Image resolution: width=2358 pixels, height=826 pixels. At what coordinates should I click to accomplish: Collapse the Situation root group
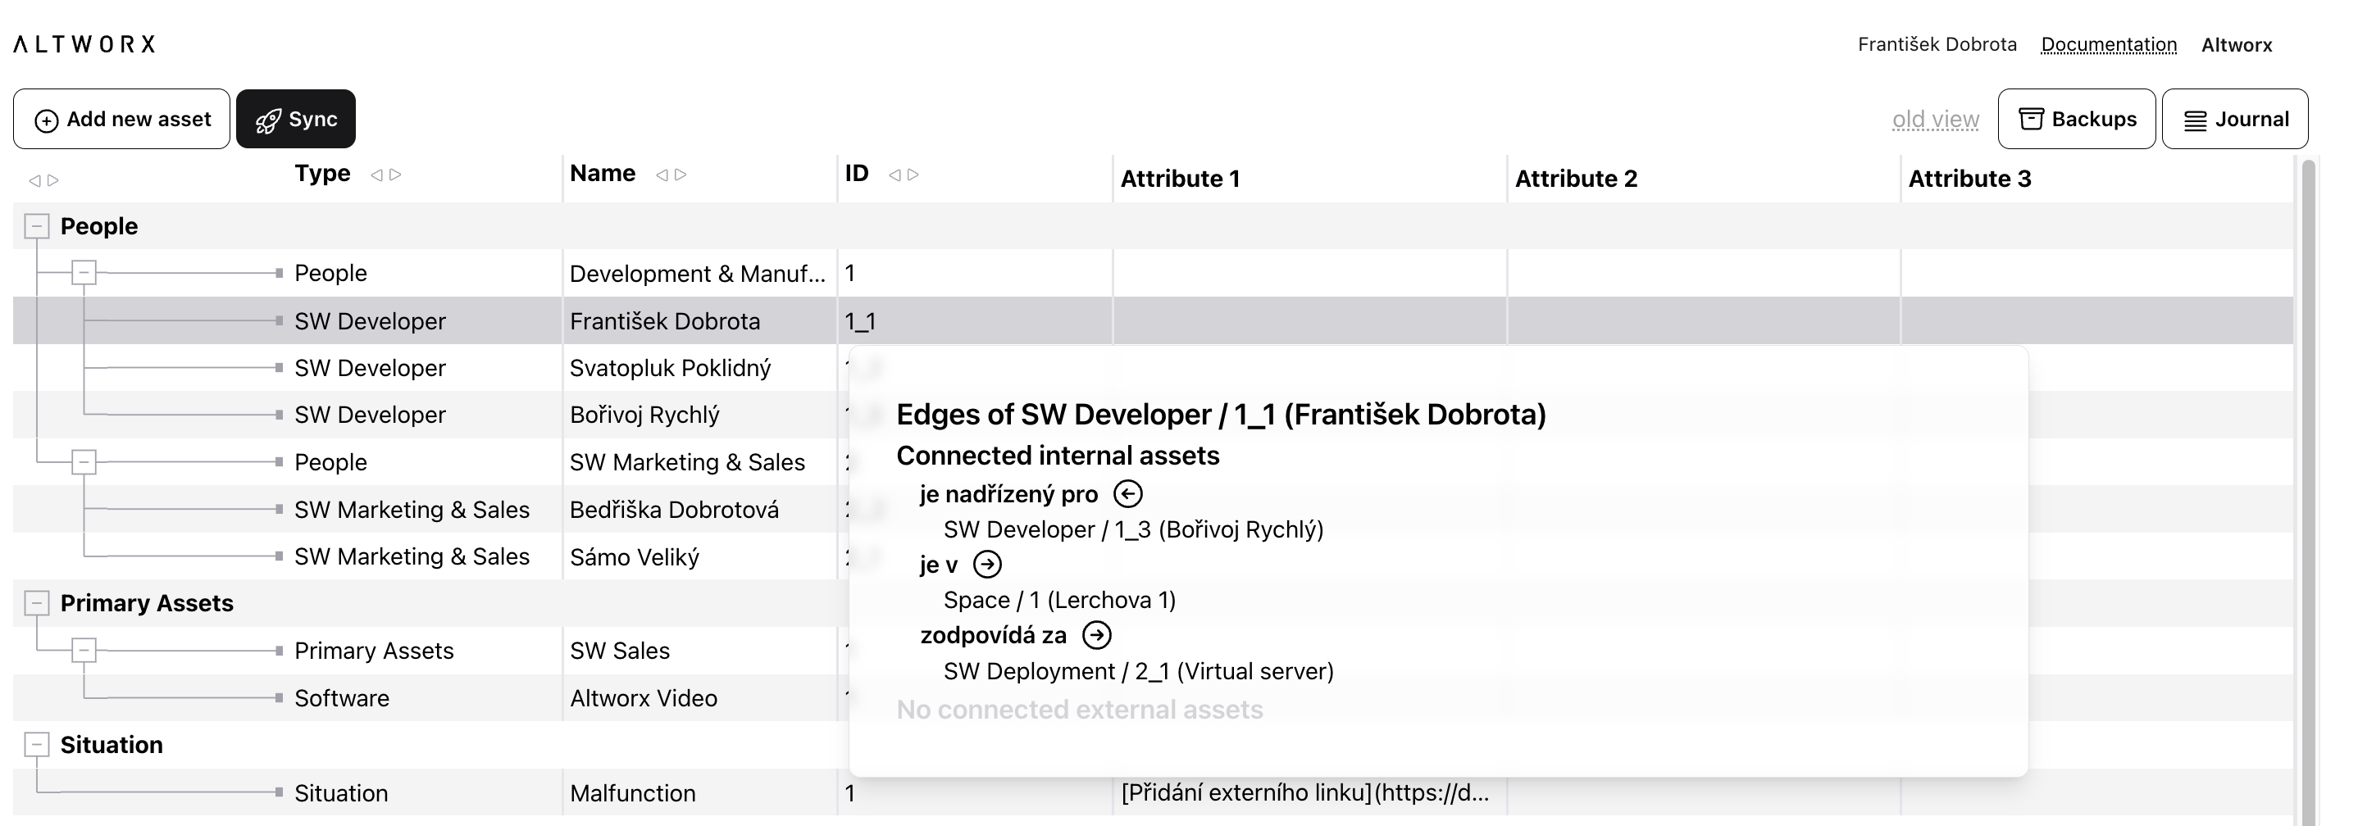(x=37, y=745)
